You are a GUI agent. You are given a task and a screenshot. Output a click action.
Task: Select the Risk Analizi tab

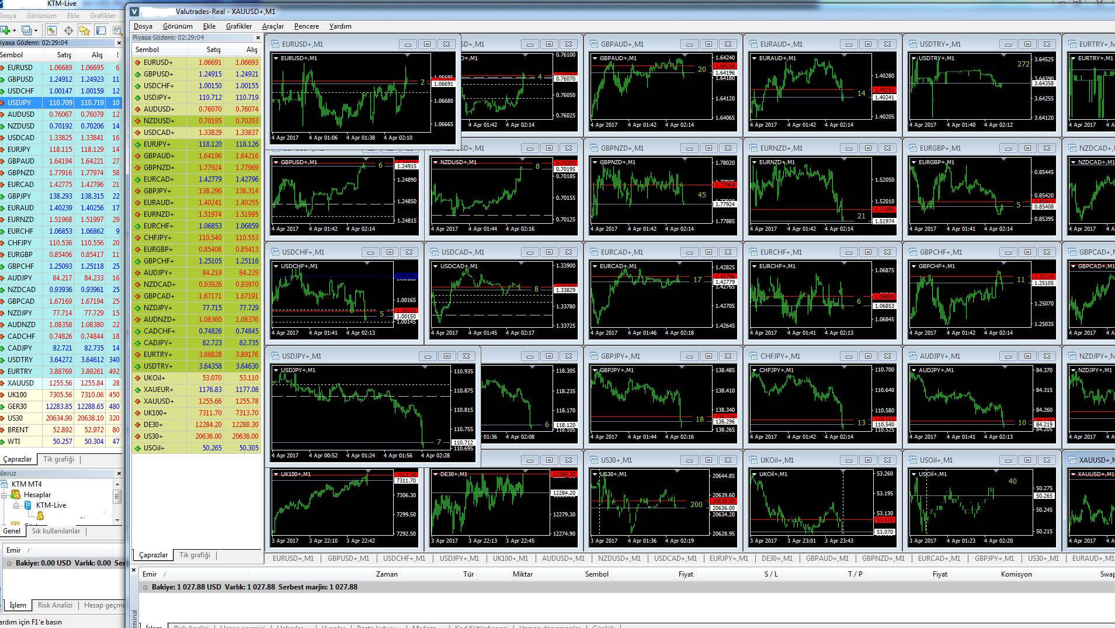pos(55,605)
